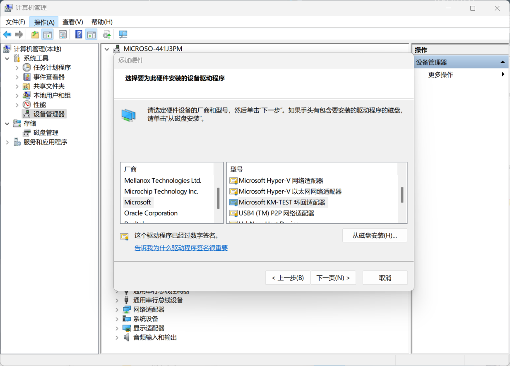Select Microchip Technology Inc. manufacturer
510x366 pixels.
(x=161, y=191)
